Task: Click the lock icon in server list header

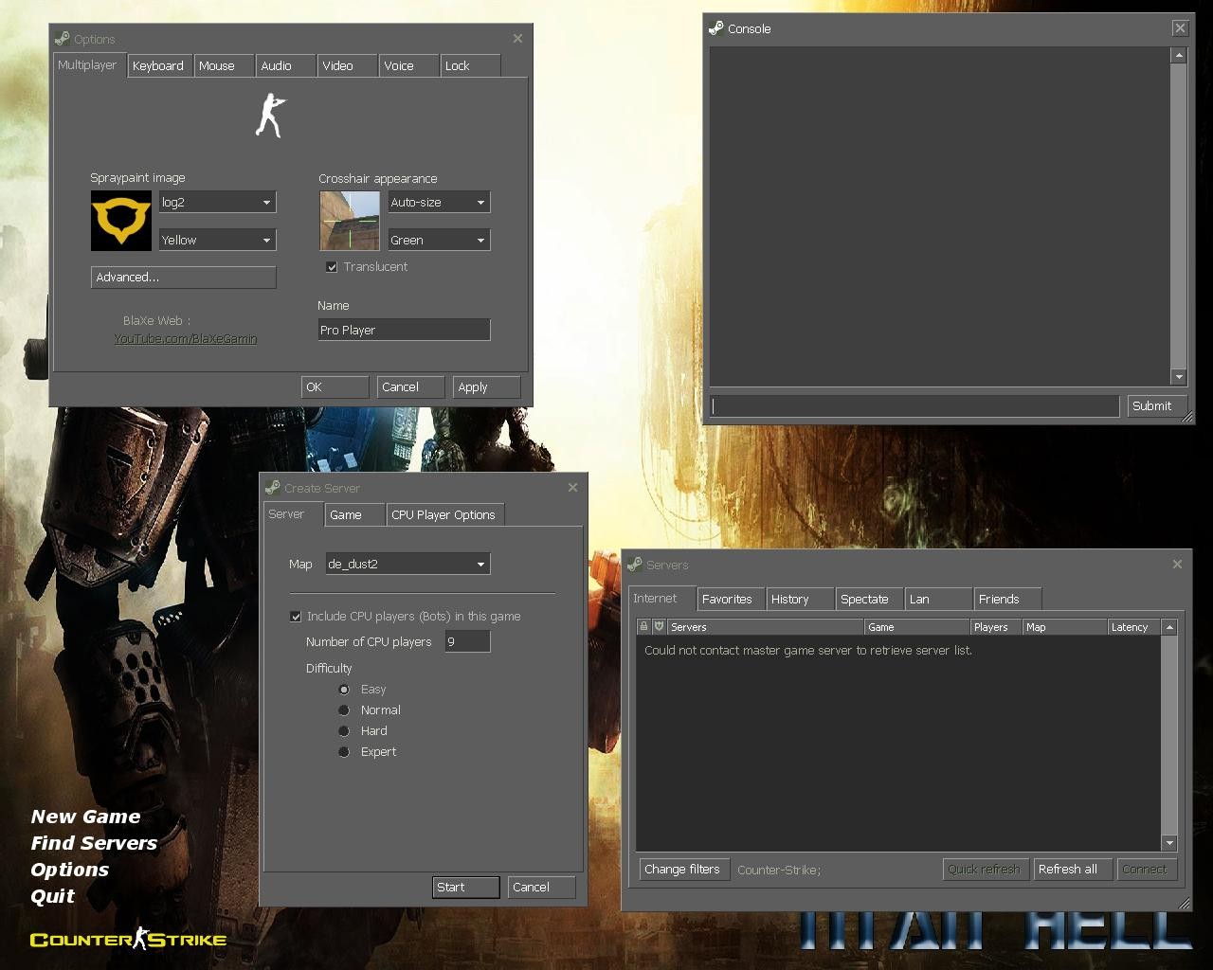Action: point(643,626)
